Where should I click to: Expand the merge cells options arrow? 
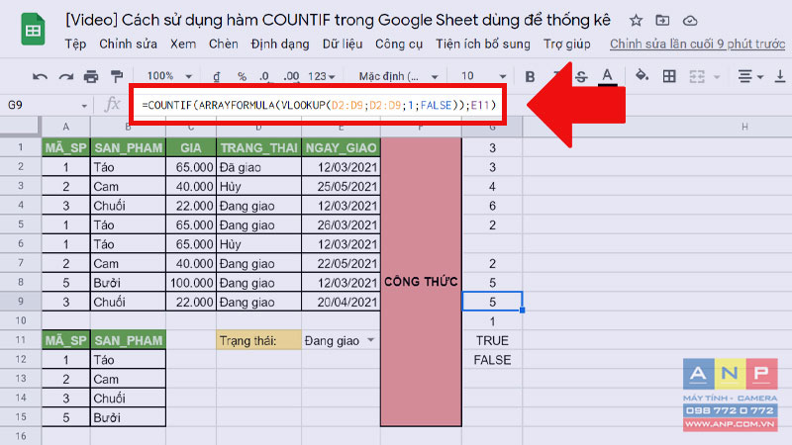pyautogui.click(x=716, y=77)
